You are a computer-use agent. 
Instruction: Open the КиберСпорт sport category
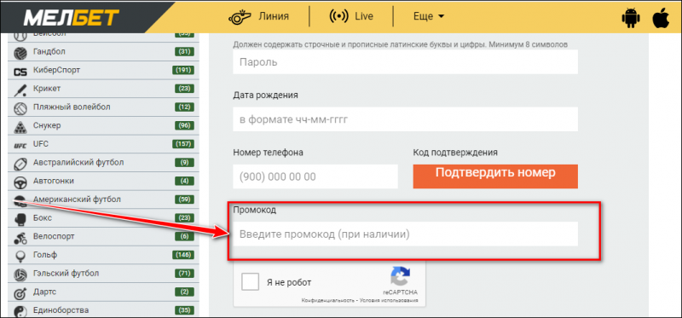56,70
